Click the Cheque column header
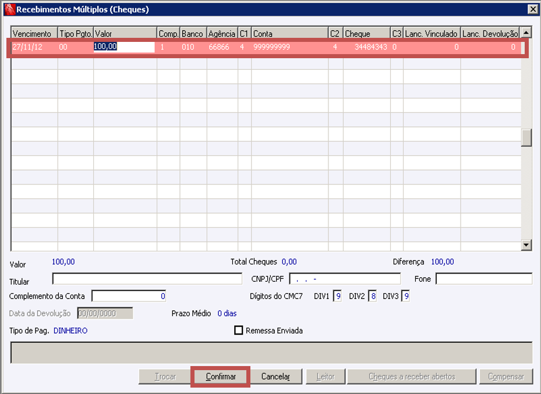This screenshot has height=394, width=541. pyautogui.click(x=367, y=33)
